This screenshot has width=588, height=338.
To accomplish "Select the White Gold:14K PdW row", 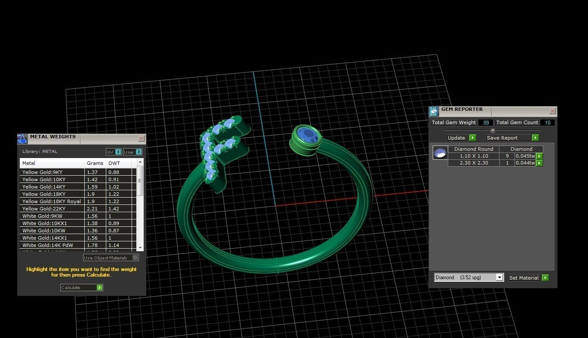I will tap(52, 245).
